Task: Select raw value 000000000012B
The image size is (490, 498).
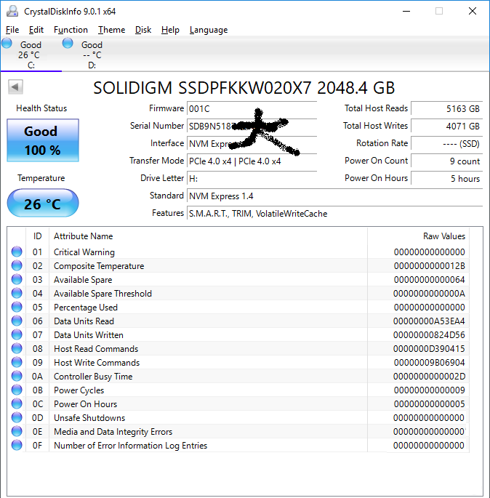Action: 430,265
